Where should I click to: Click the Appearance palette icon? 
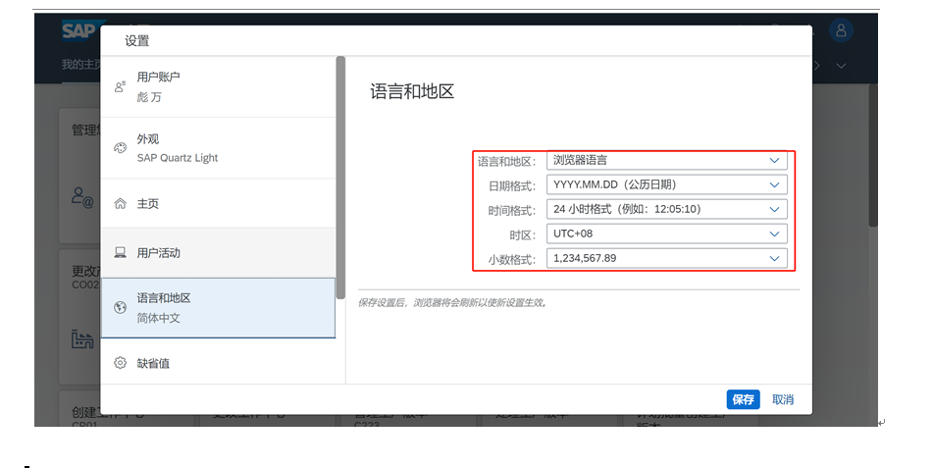point(120,148)
